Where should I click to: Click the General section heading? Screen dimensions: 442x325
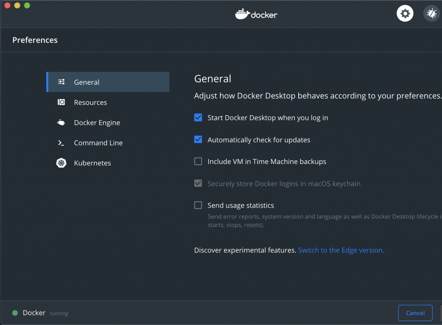[x=213, y=79]
